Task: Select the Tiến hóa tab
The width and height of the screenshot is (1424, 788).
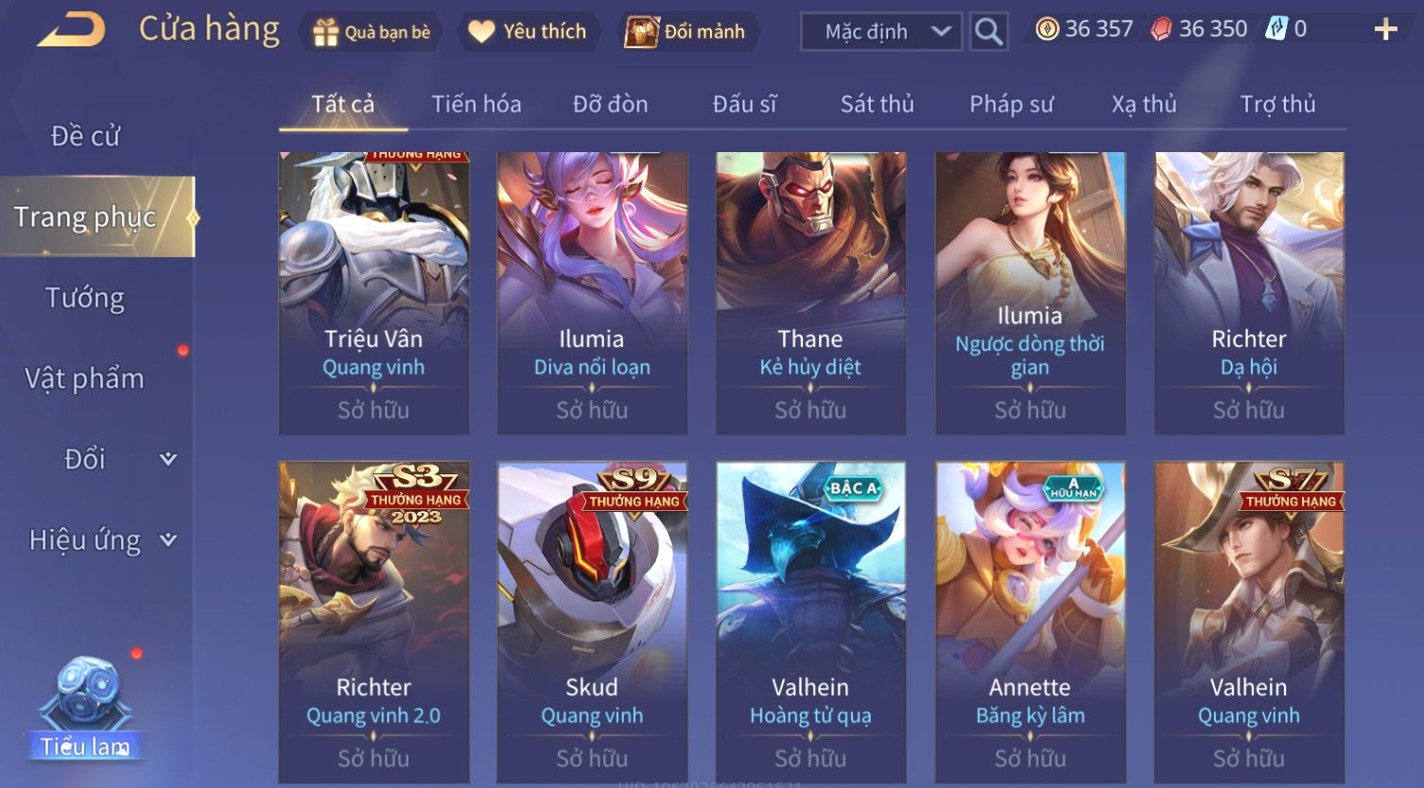Action: coord(476,104)
